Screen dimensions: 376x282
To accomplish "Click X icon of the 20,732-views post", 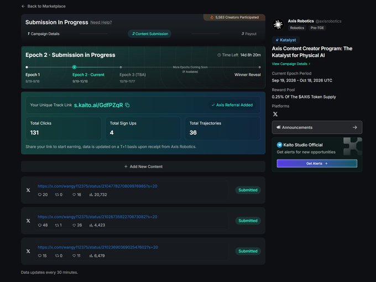I will 28,190.
